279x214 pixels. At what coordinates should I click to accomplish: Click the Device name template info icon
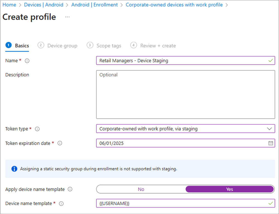(61, 204)
